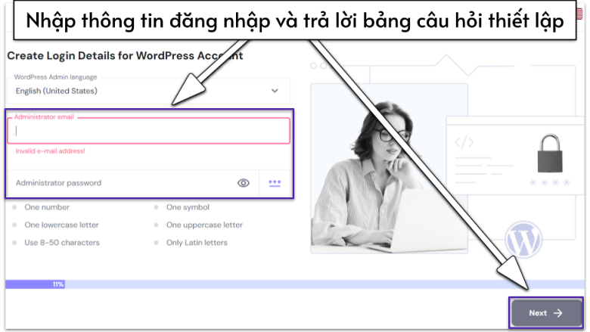Click the 'One lowercase letter' requirement
Image resolution: width=590 pixels, height=332 pixels.
coord(62,225)
